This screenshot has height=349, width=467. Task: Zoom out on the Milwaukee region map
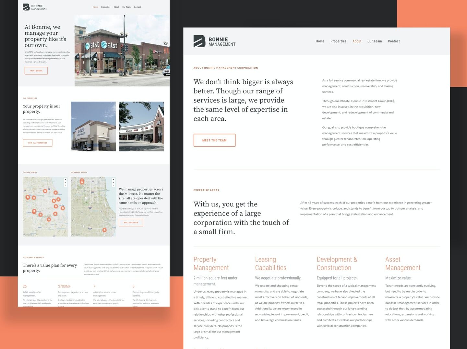(114, 182)
